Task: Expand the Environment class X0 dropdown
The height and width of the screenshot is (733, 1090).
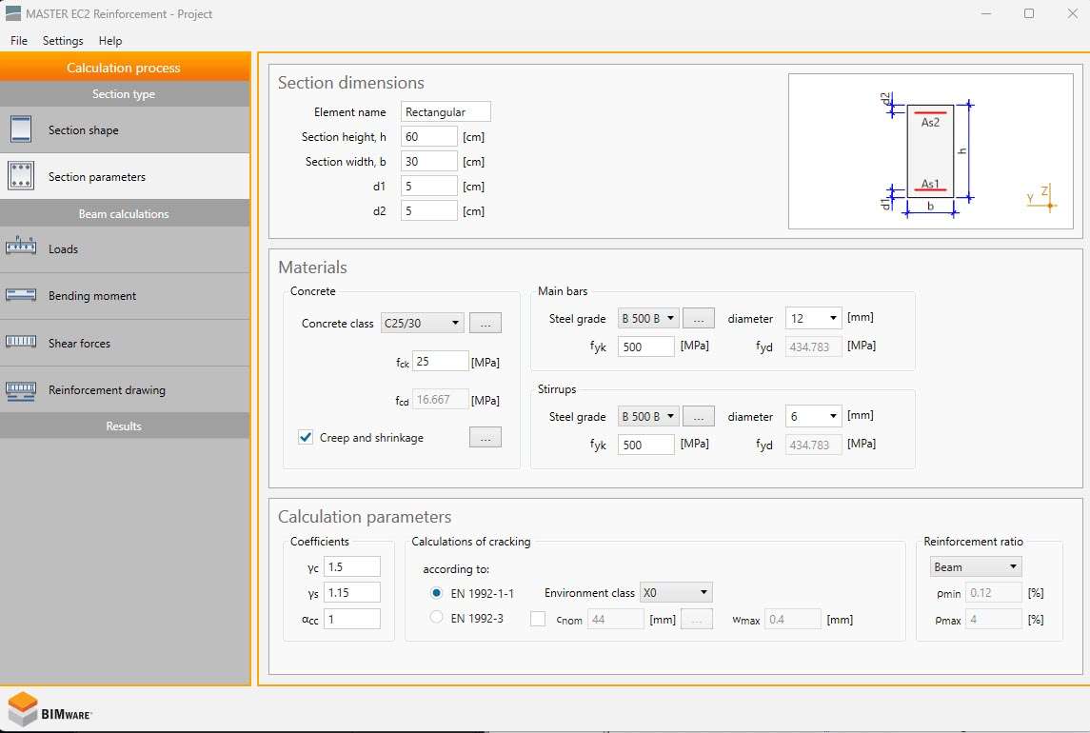Action: [x=676, y=592]
